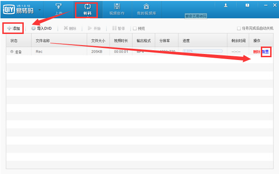Click the 暂停 pause button

[x=118, y=28]
